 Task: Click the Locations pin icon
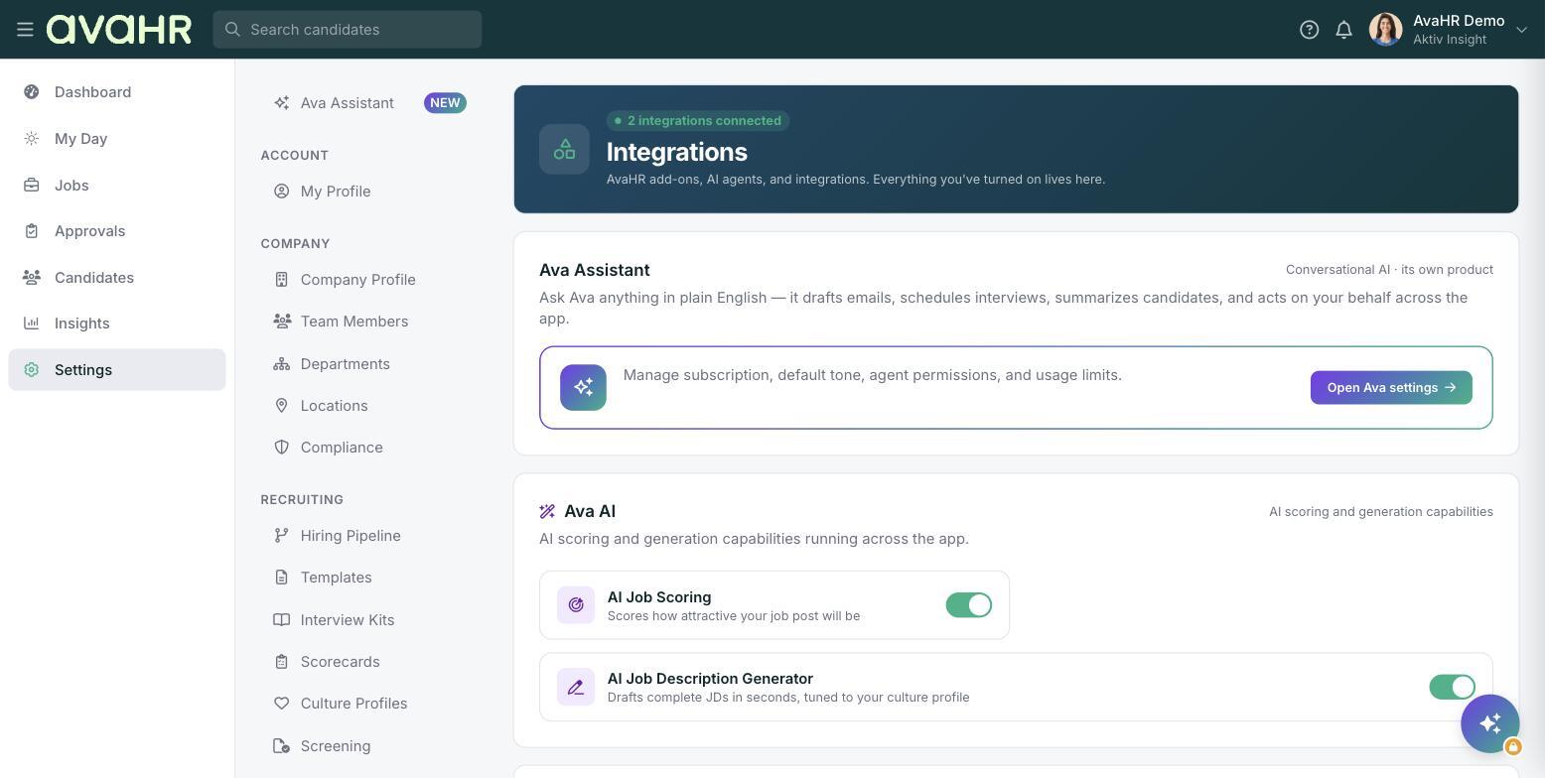pos(282,406)
